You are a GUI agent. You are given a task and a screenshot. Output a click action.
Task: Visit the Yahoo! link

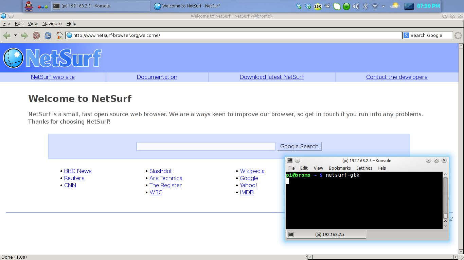pos(248,185)
